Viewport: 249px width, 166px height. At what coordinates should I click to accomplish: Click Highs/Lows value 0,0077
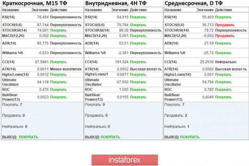click(122, 75)
